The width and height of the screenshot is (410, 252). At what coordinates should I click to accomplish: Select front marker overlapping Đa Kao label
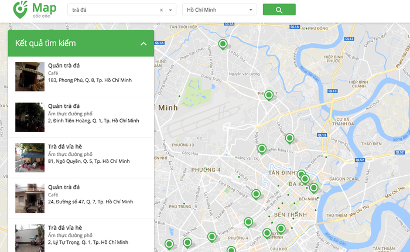coord(305,179)
